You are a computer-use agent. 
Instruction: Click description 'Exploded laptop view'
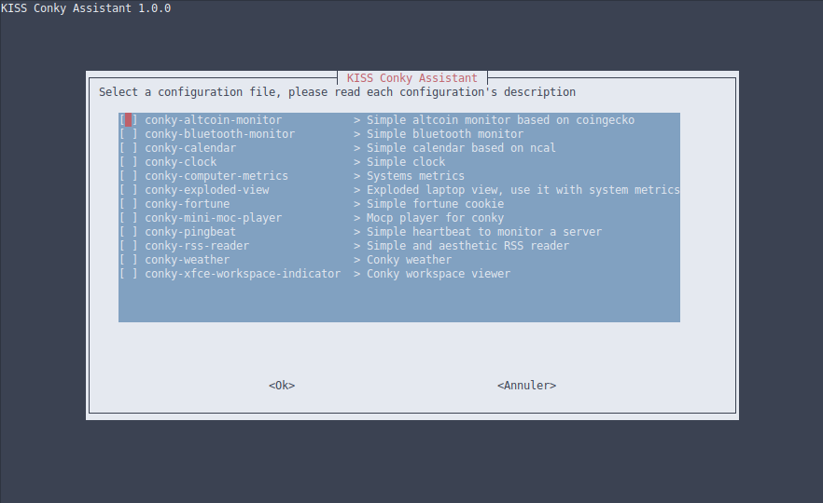tap(435, 190)
